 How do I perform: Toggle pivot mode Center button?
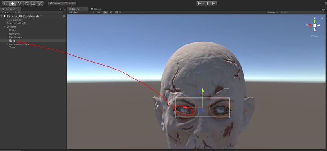point(55,4)
